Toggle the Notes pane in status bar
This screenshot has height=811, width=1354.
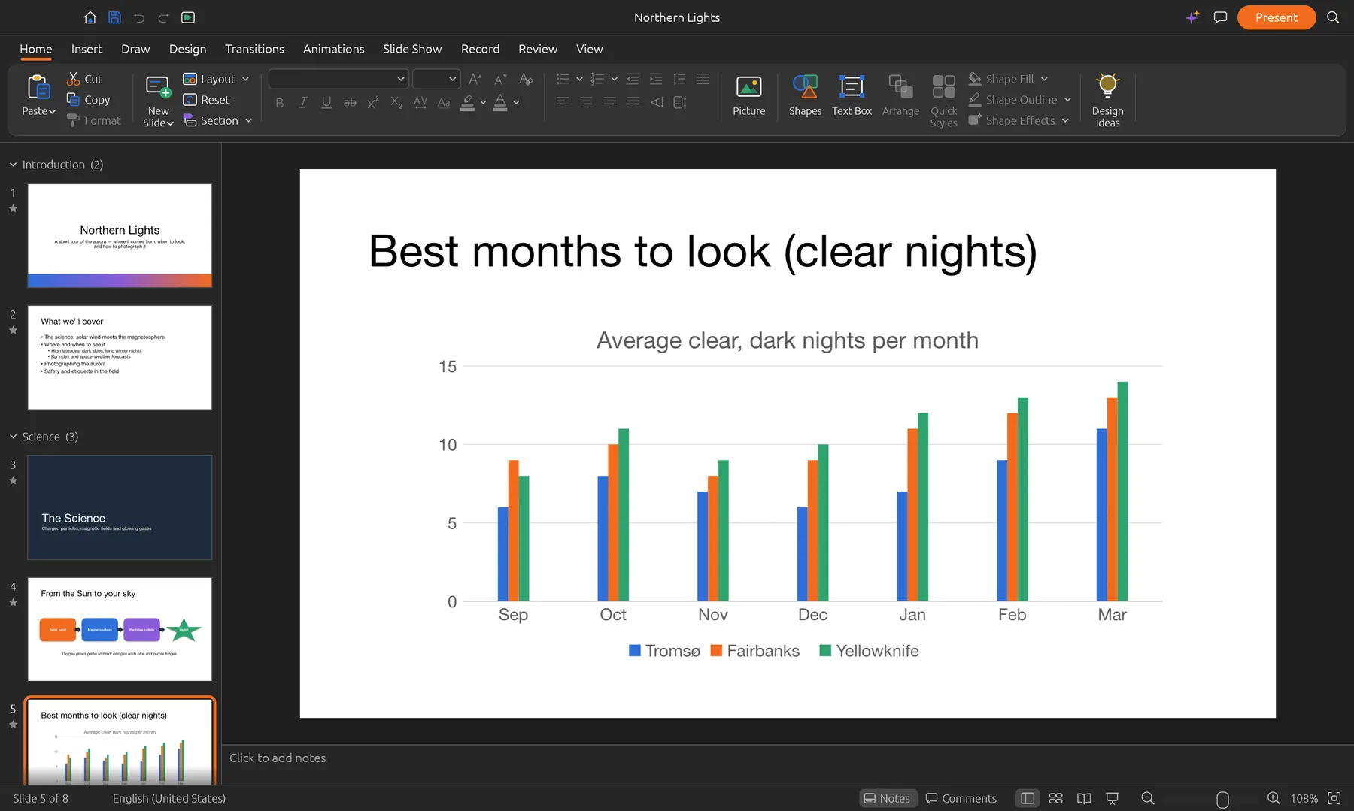point(887,798)
